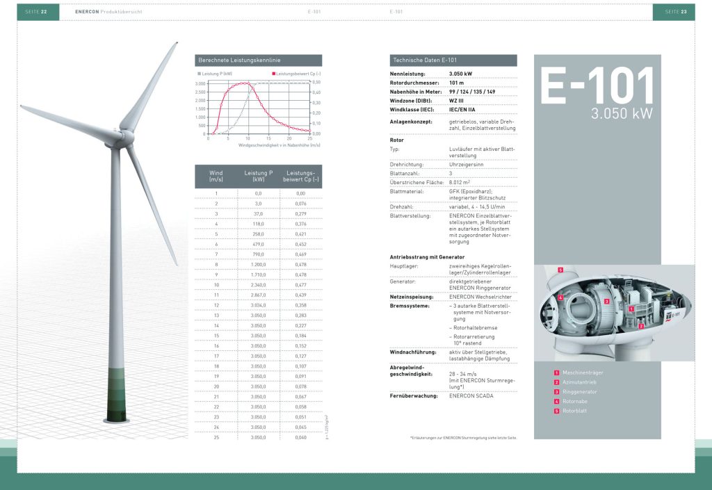
Task: Click the large E-101 title
Action: (597, 87)
